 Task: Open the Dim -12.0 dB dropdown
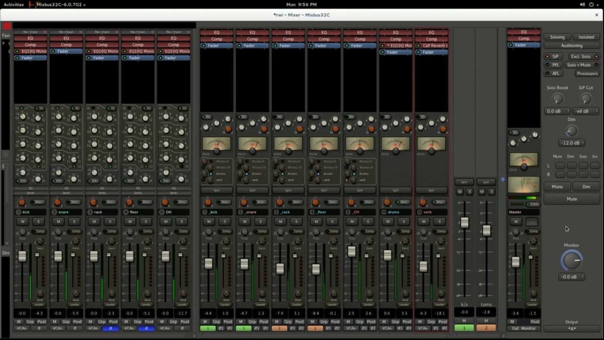click(x=571, y=143)
